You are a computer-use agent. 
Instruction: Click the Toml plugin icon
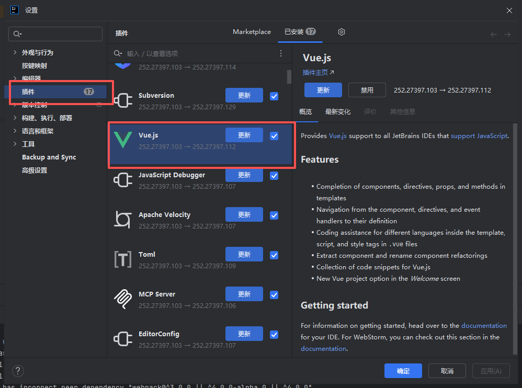tap(123, 259)
